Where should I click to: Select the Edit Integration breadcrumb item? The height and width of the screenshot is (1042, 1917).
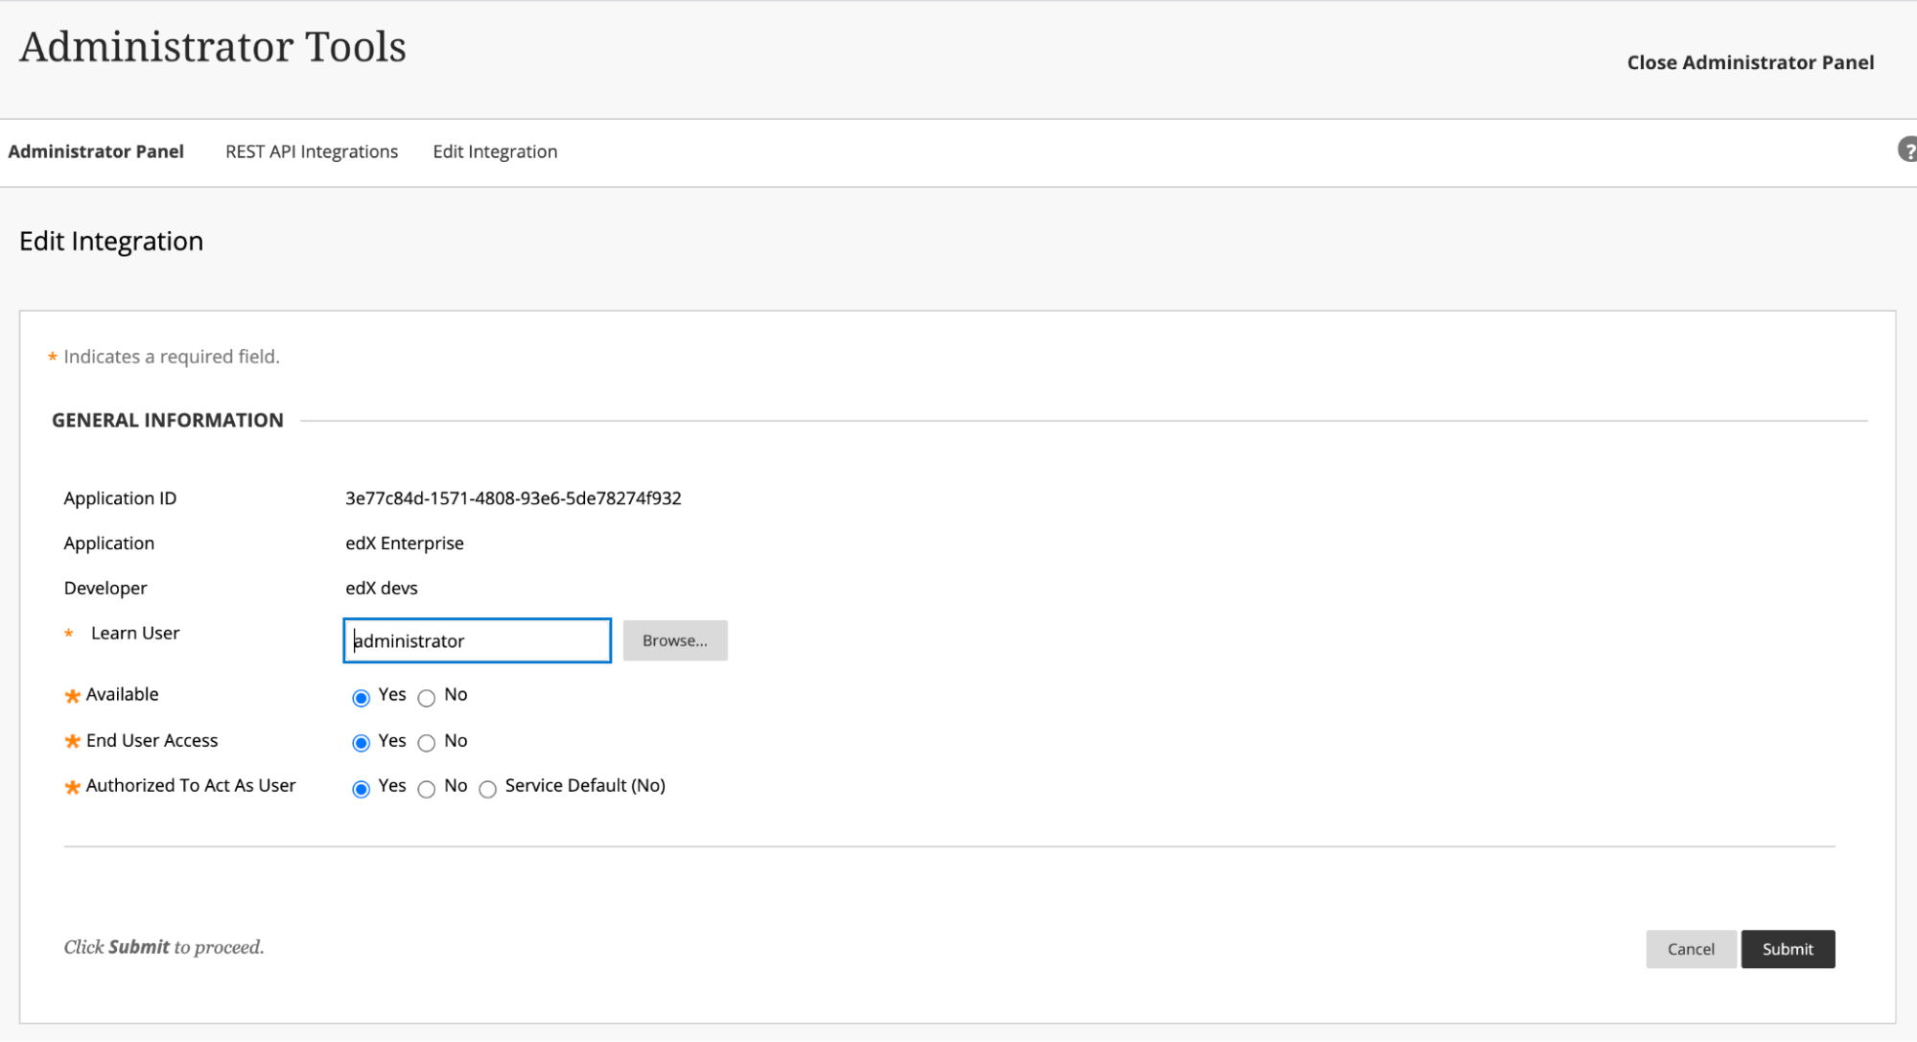(495, 151)
